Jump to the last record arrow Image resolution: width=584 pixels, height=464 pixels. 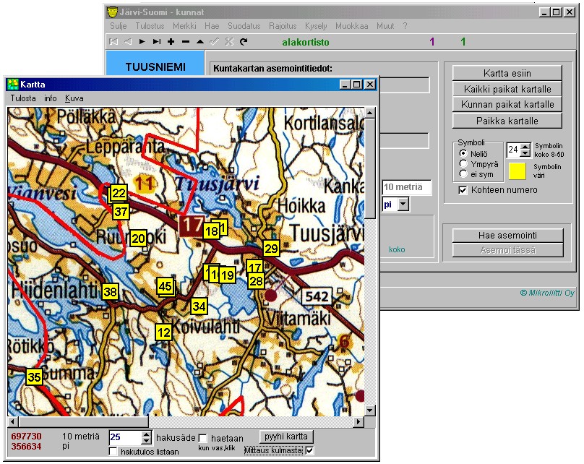click(x=156, y=42)
